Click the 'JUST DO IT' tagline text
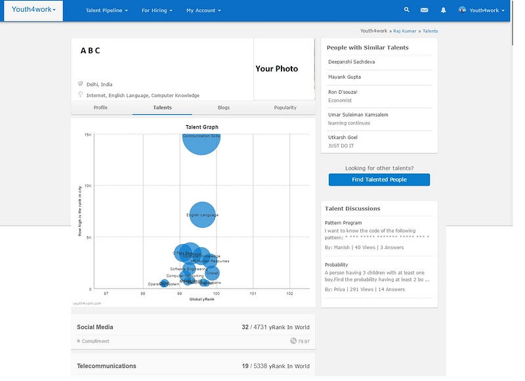This screenshot has width=525, height=381. [x=341, y=146]
